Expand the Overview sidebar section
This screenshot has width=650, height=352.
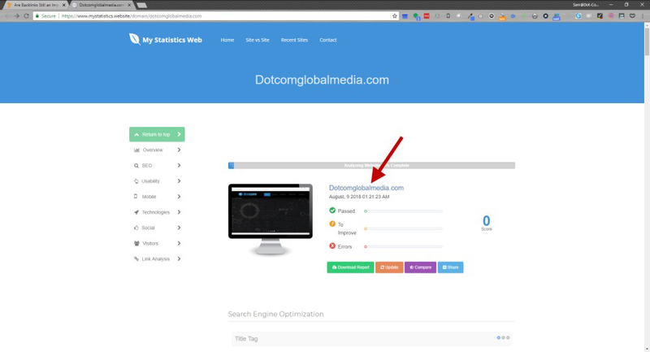157,150
